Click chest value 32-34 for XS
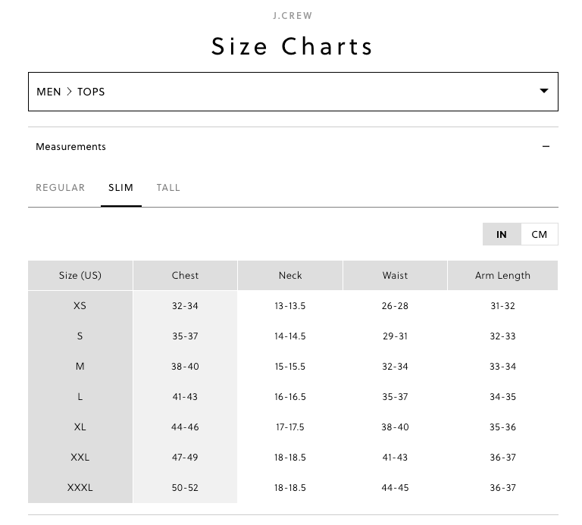This screenshot has height=525, width=582. tap(185, 306)
